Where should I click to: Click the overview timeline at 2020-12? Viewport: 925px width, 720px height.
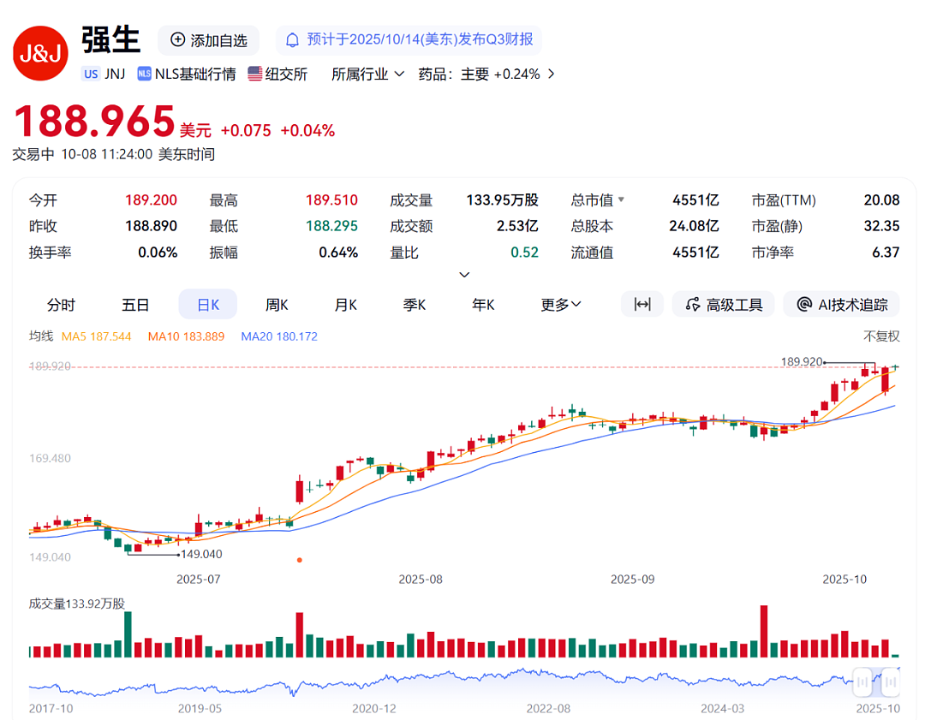(374, 708)
